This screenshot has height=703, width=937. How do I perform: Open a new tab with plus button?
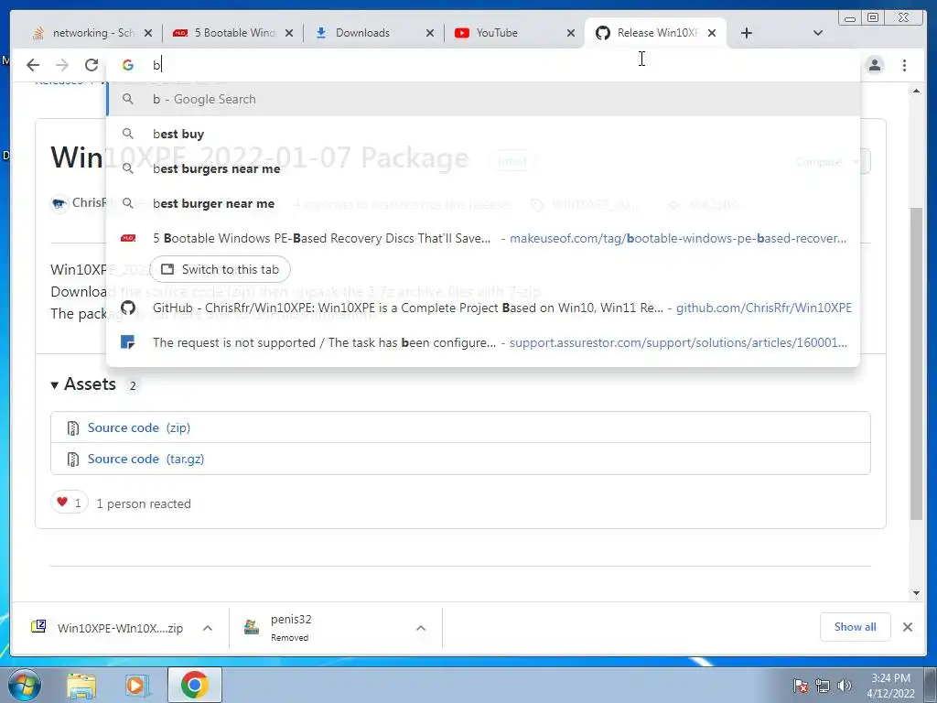coord(747,33)
